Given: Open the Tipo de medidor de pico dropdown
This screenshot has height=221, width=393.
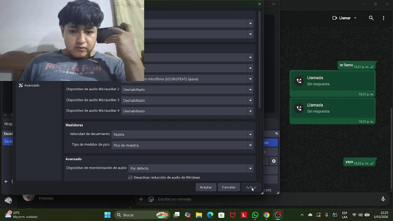Looking at the screenshot, I should tap(182, 145).
